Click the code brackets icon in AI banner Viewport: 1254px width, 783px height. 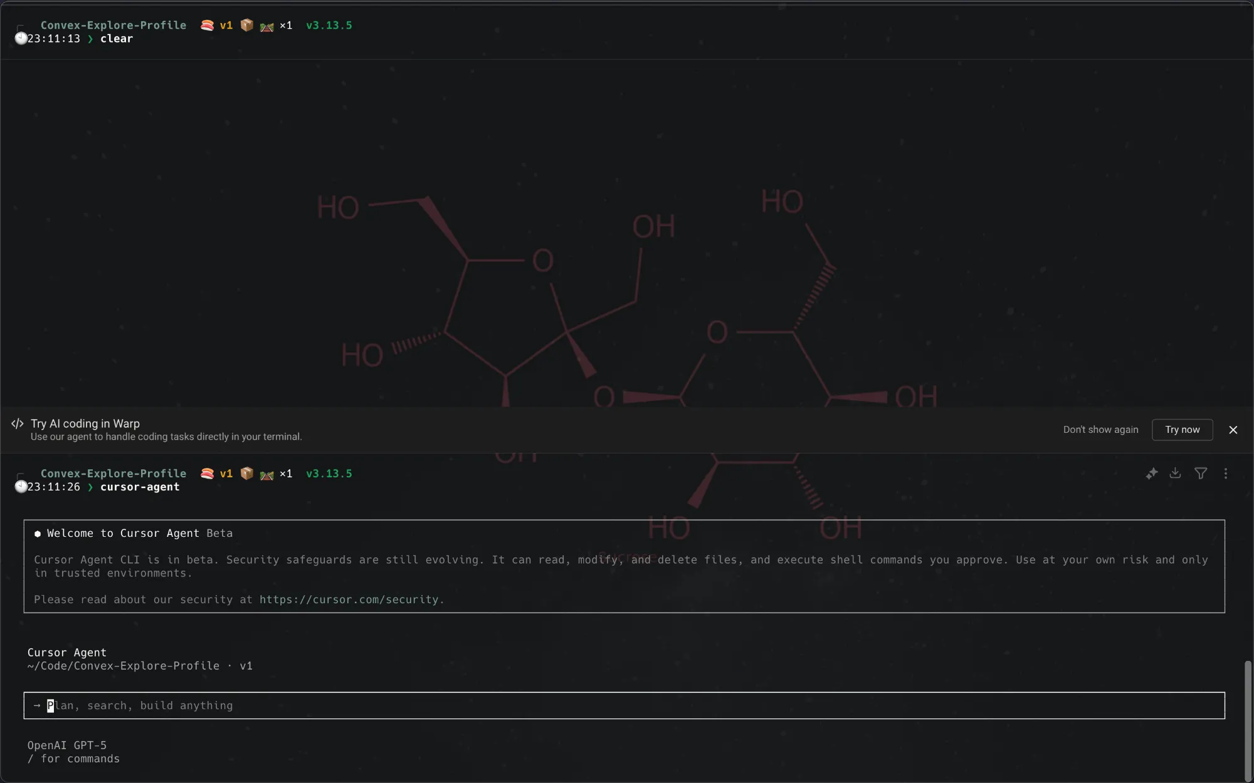pos(18,424)
